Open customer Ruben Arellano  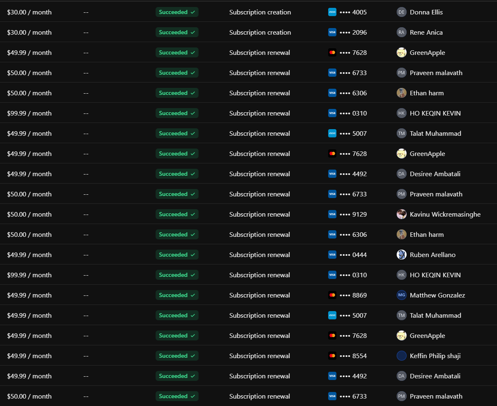pos(433,255)
